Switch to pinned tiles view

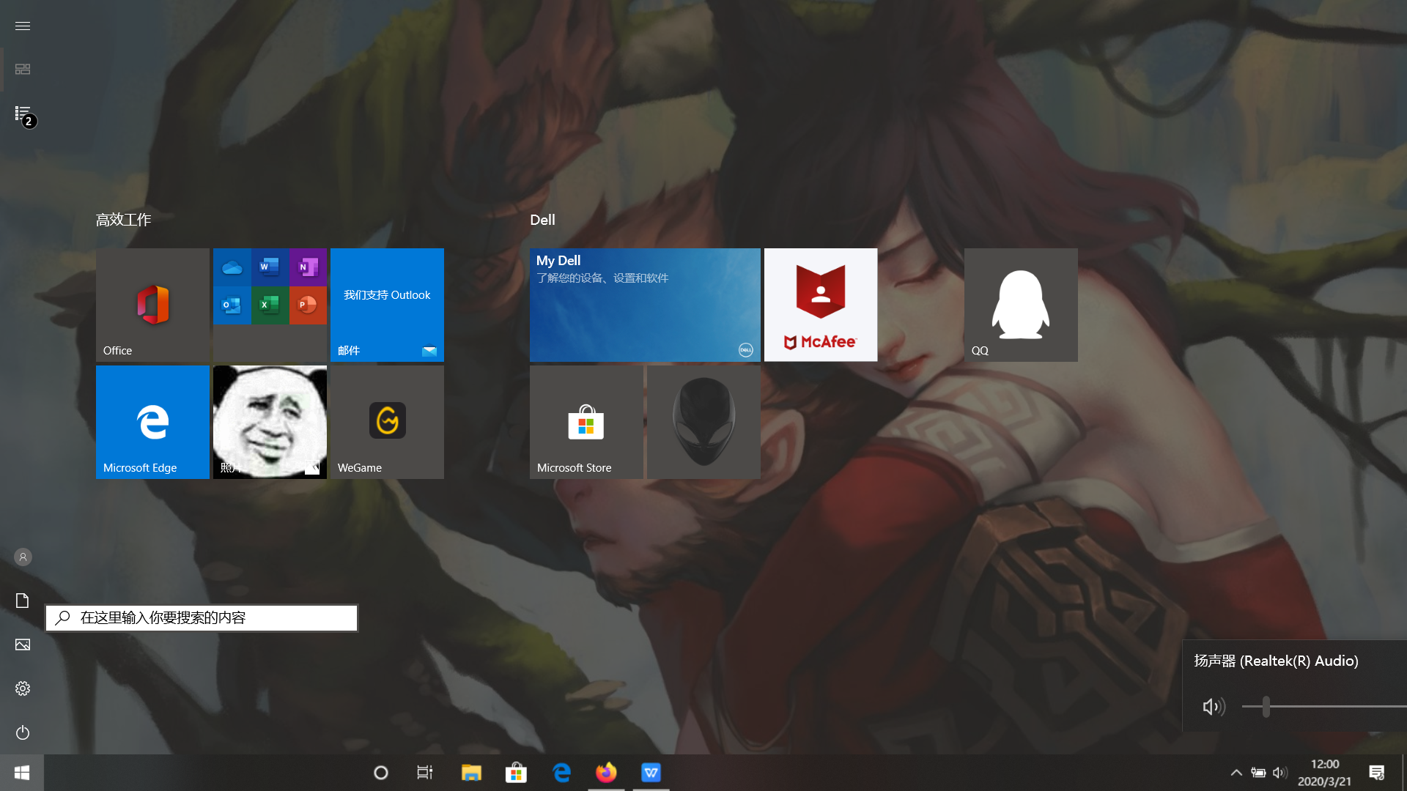pyautogui.click(x=23, y=69)
